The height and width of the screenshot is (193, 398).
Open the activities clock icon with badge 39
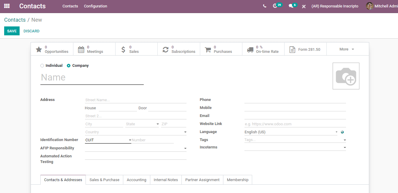(275, 6)
